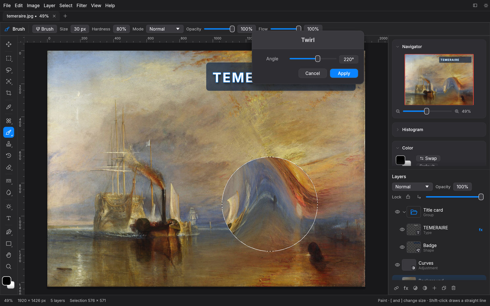Apply the Twirl filter
This screenshot has height=306, width=490.
coord(344,73)
